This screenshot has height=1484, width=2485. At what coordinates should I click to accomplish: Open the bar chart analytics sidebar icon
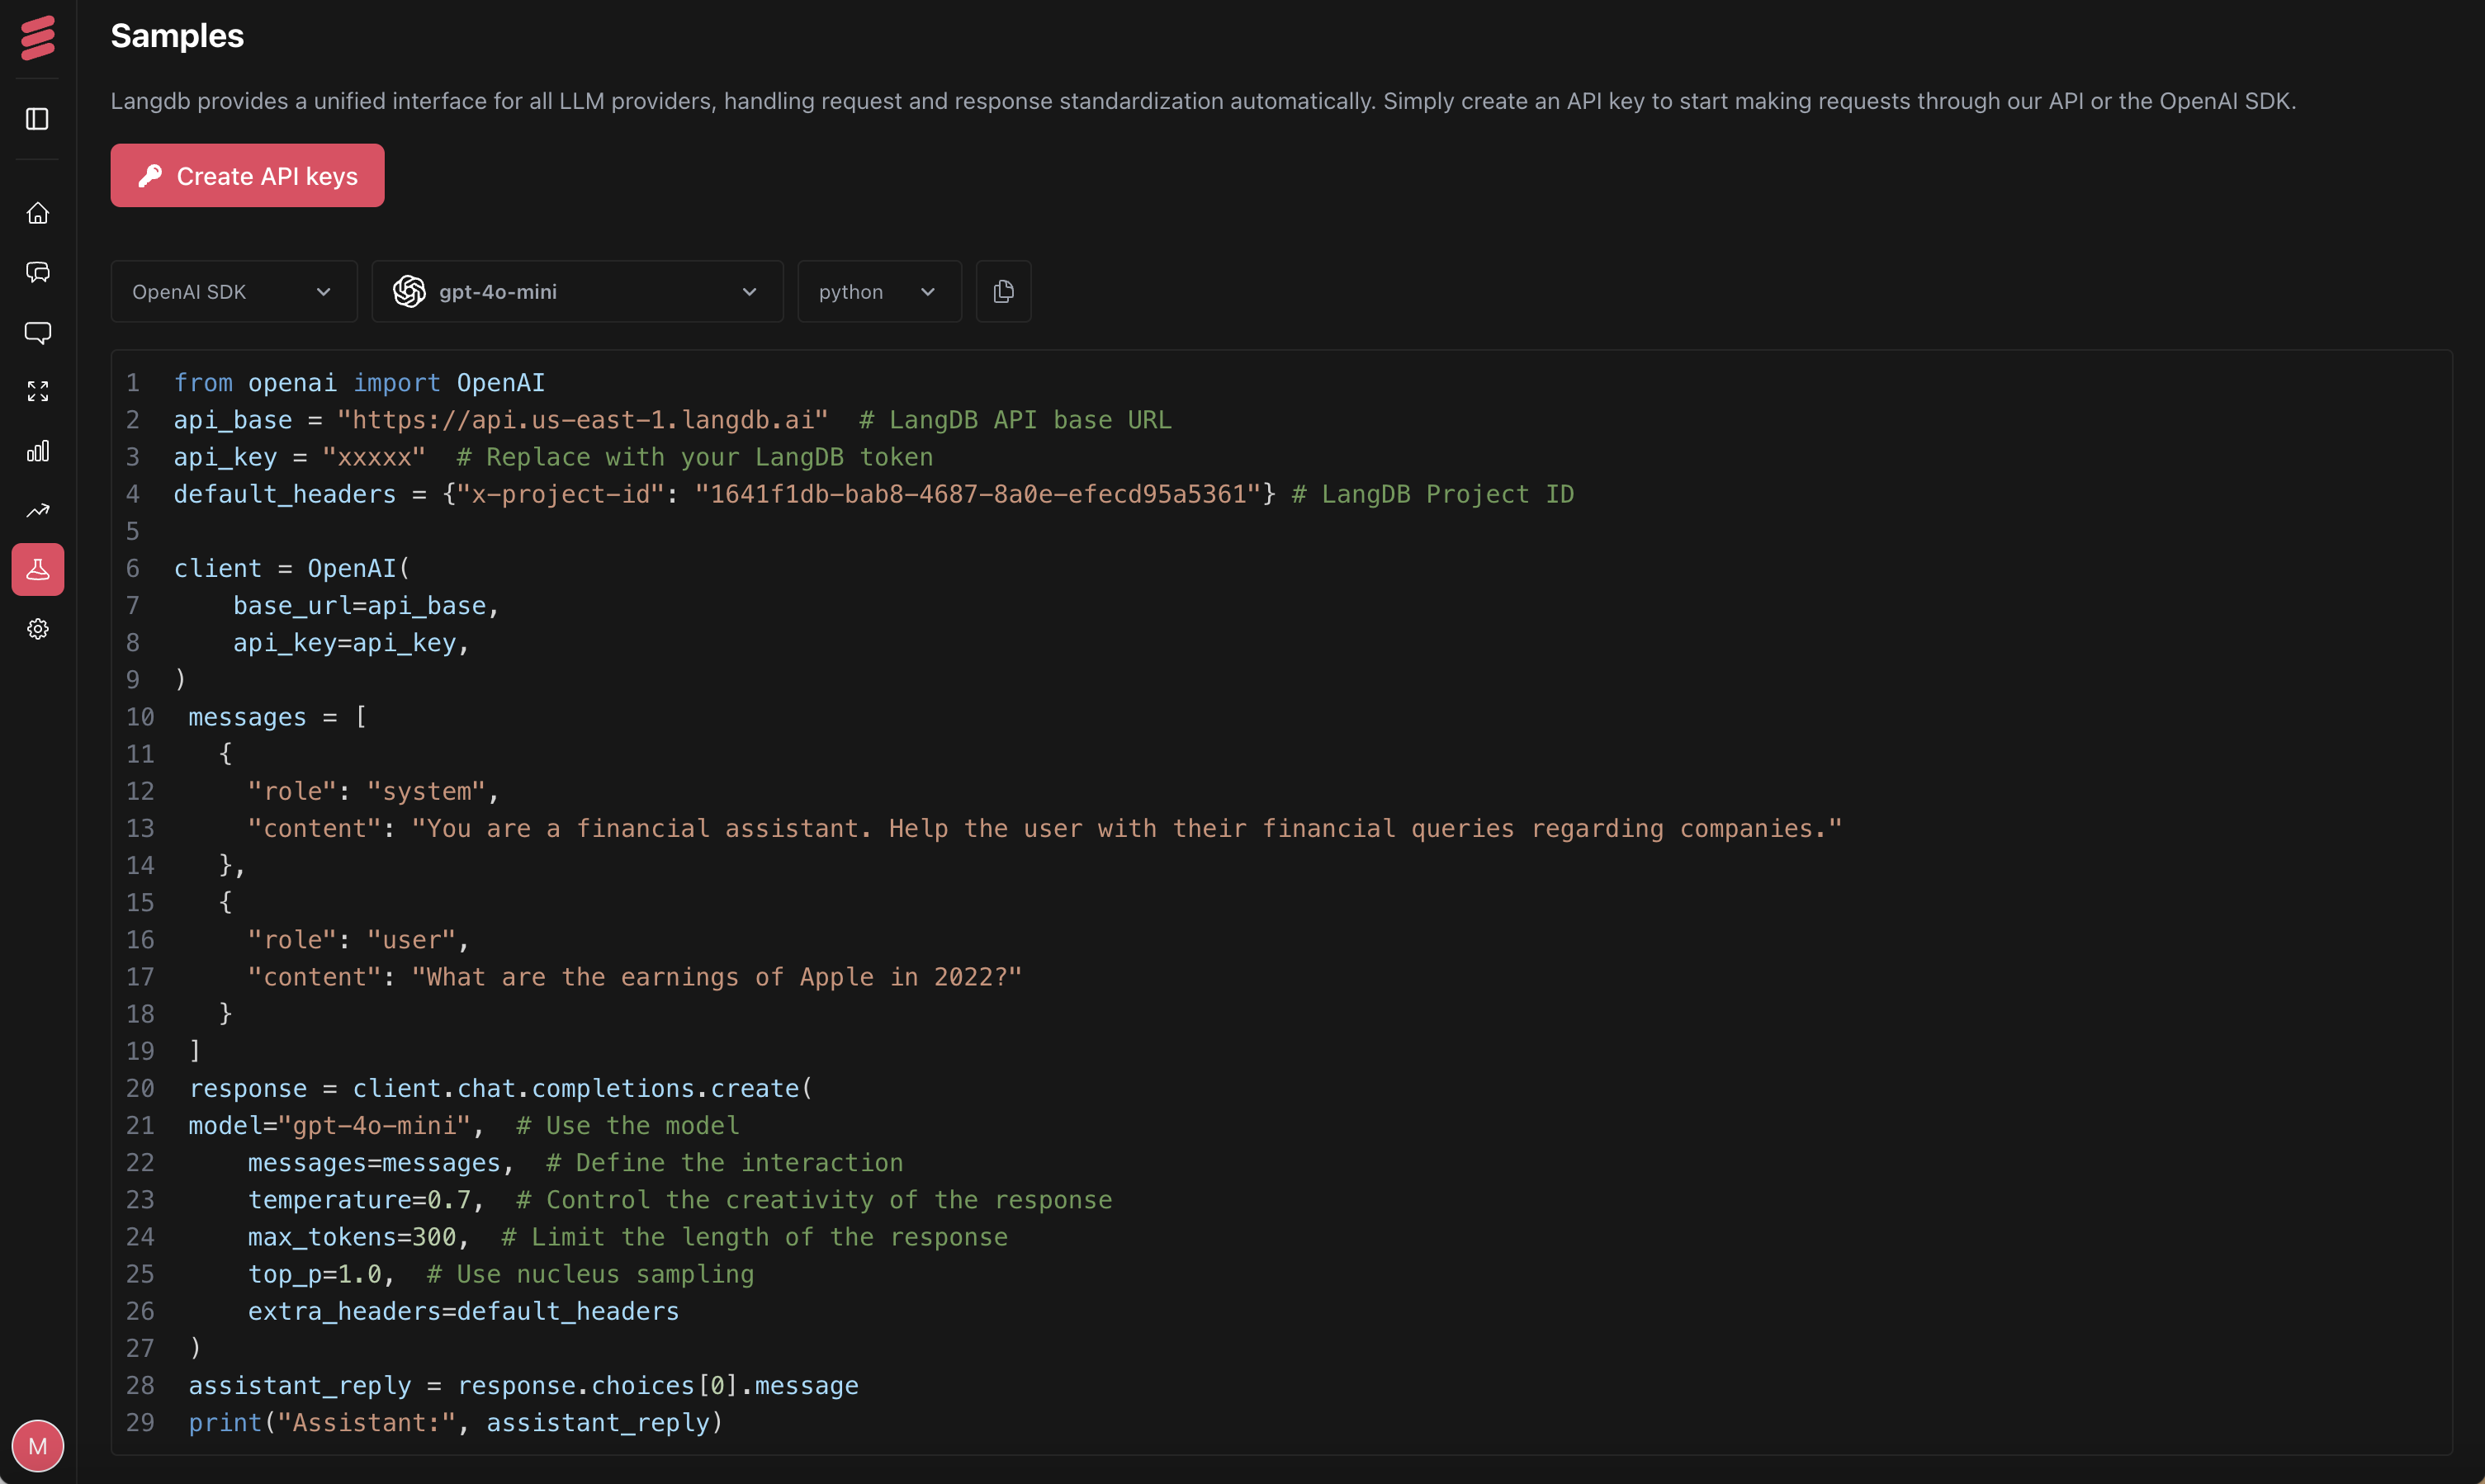coord(38,451)
